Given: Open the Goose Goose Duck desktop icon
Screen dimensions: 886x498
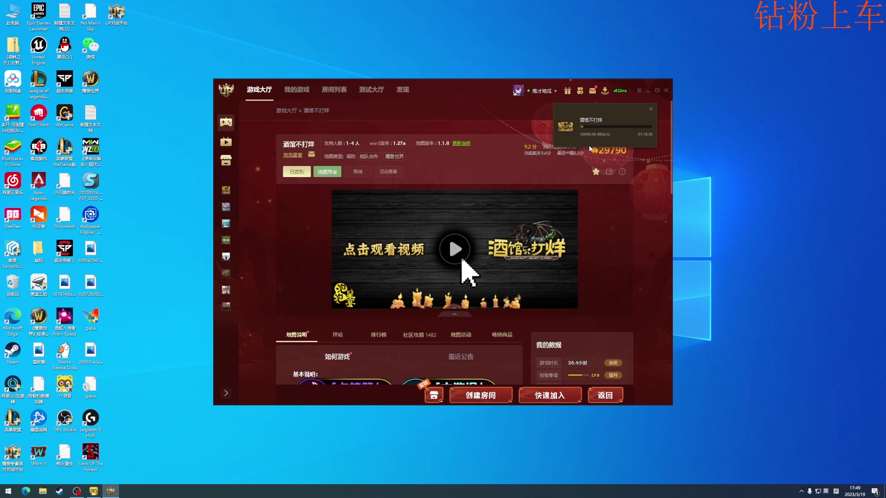Looking at the screenshot, I should (x=65, y=356).
